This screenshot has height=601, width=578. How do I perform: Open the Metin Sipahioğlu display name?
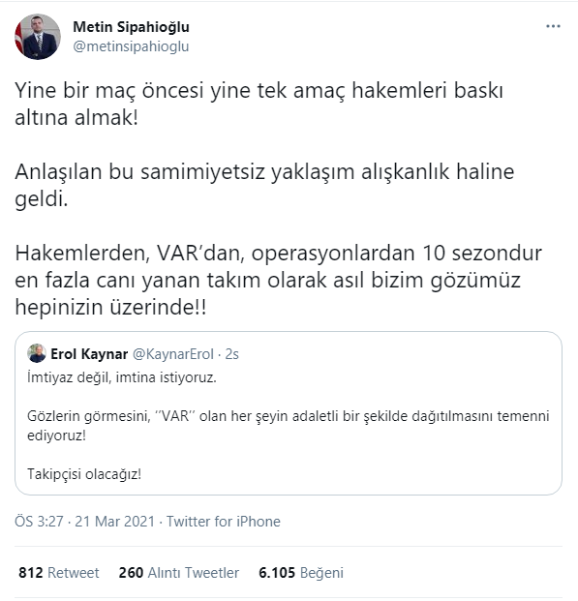(x=131, y=27)
